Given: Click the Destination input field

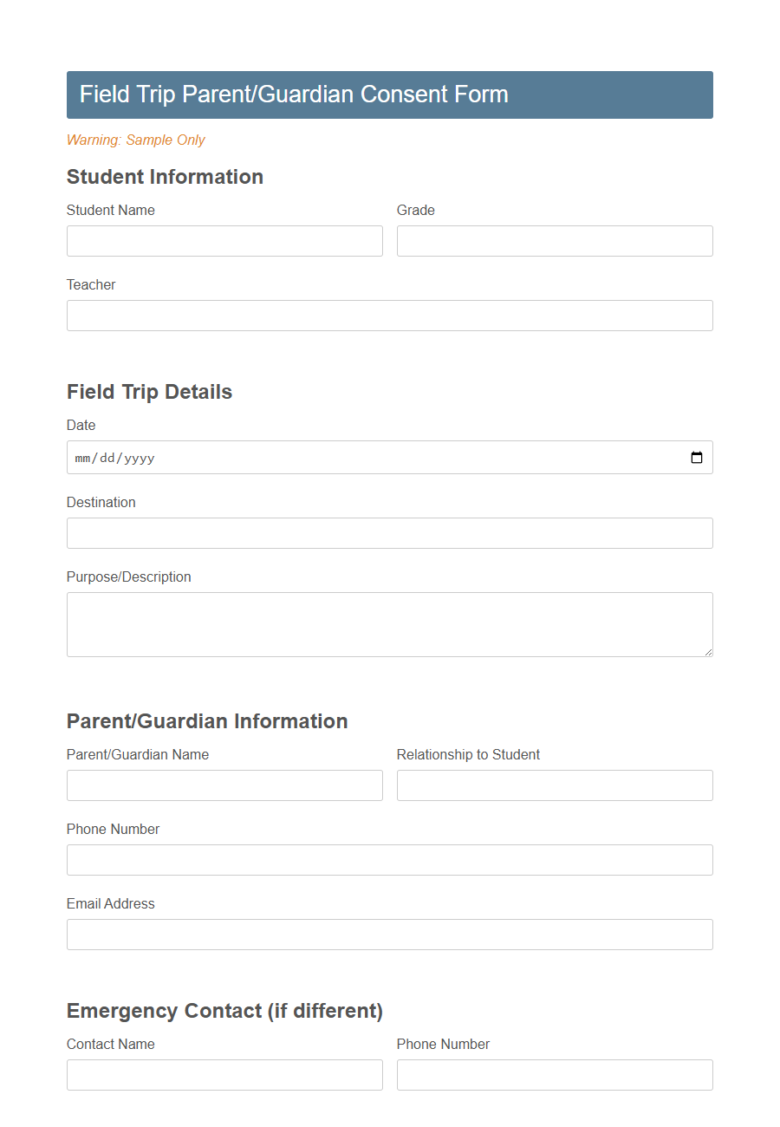Looking at the screenshot, I should [x=389, y=533].
